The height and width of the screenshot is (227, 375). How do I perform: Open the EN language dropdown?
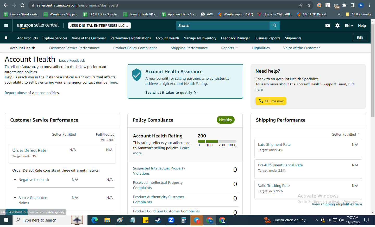(x=349, y=26)
